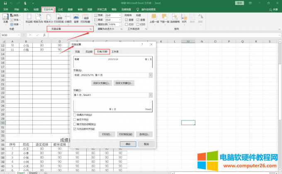This screenshot has height=174, width=282.
Task: Open the Themes gallery icon
Action: pos(5,18)
